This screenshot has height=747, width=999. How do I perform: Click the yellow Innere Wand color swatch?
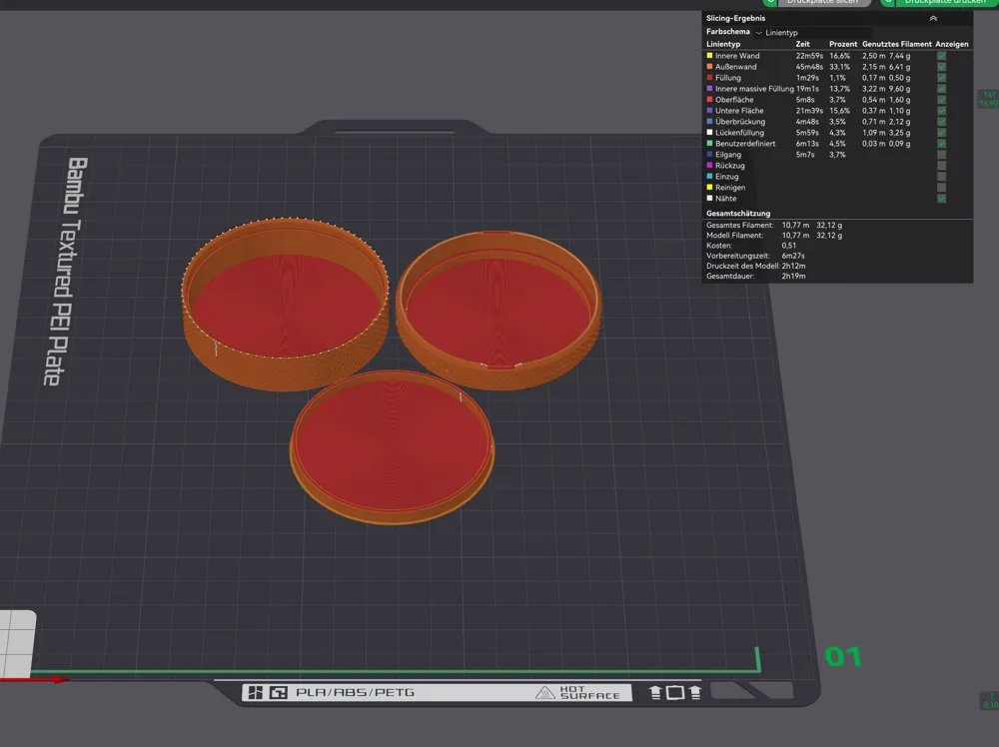[x=709, y=56]
